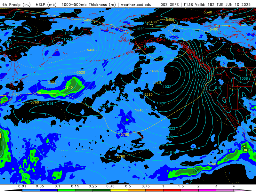
Task: Click the legend value 4
Action: (234, 186)
